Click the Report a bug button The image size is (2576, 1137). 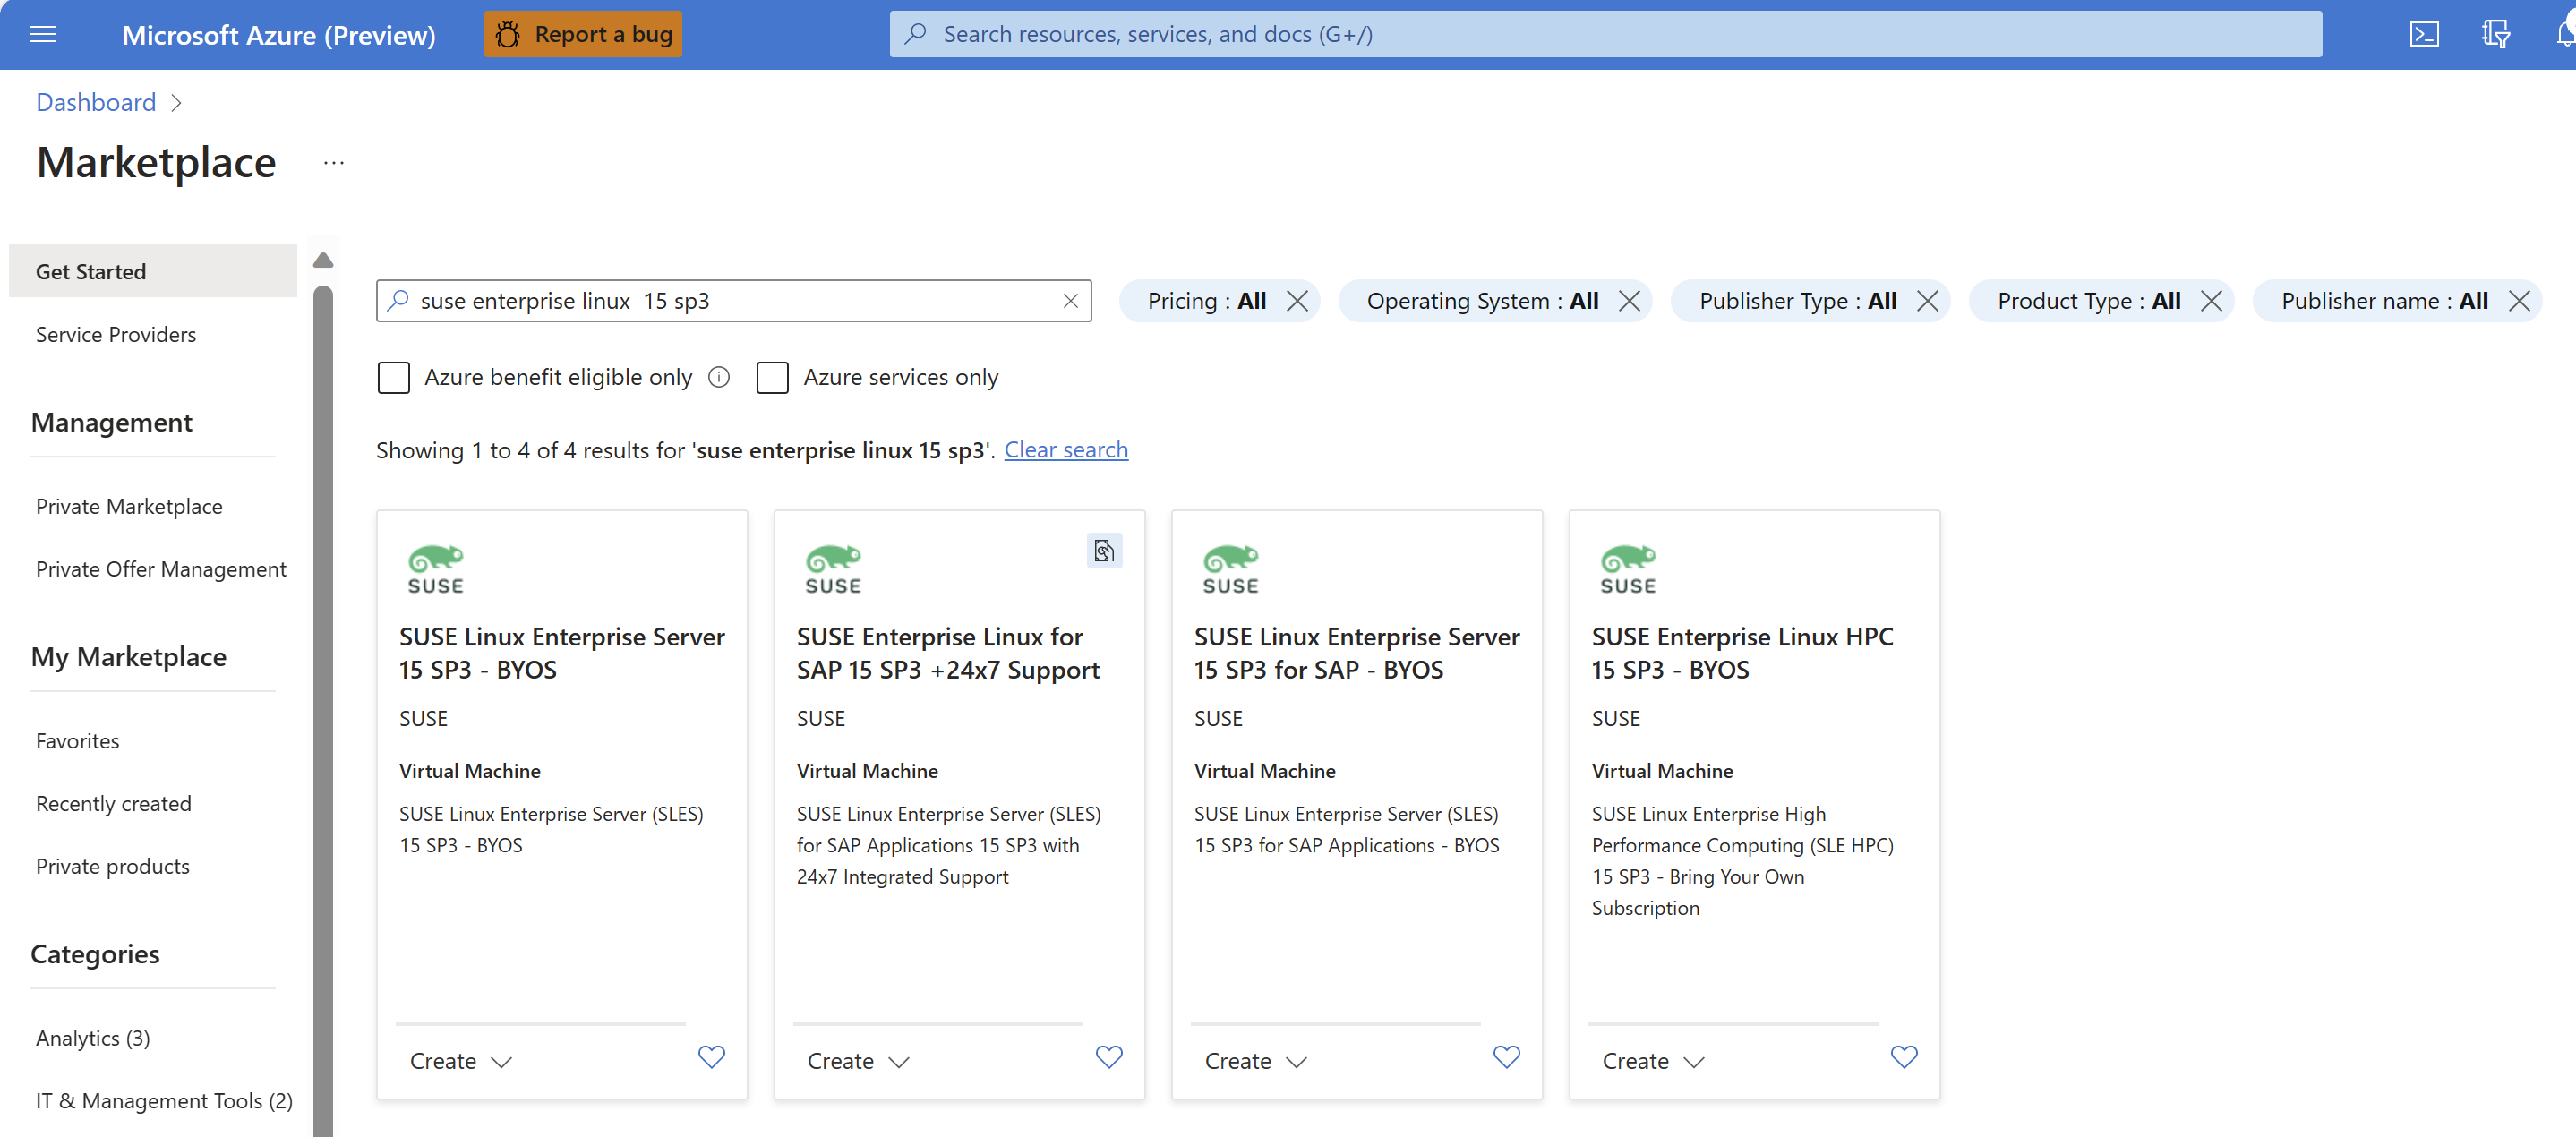pyautogui.click(x=583, y=33)
